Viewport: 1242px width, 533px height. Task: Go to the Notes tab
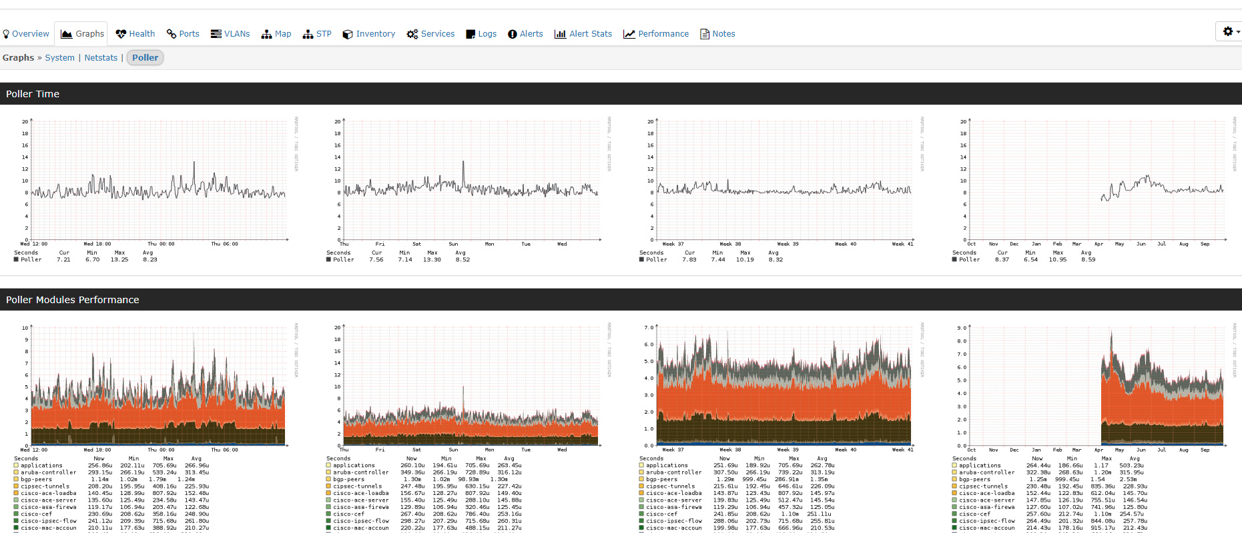[x=717, y=34]
